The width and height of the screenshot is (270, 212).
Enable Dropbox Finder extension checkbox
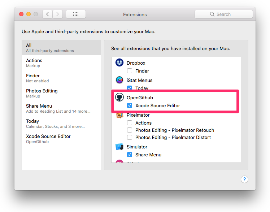tap(130, 71)
